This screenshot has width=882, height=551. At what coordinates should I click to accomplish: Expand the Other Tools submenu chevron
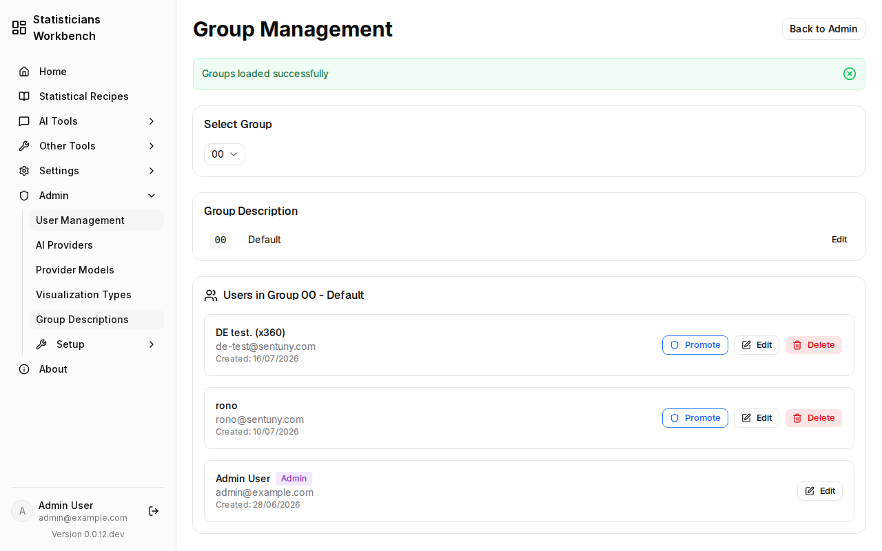coord(152,146)
